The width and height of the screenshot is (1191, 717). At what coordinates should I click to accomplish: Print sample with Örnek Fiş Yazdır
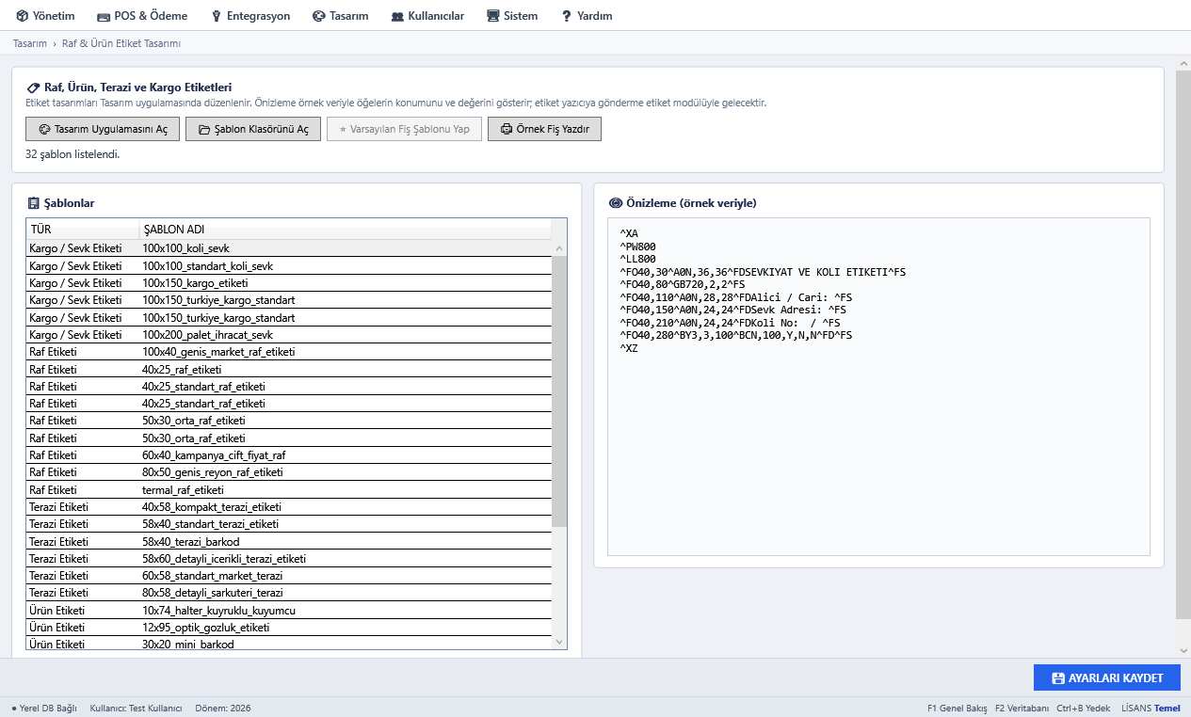pos(544,129)
